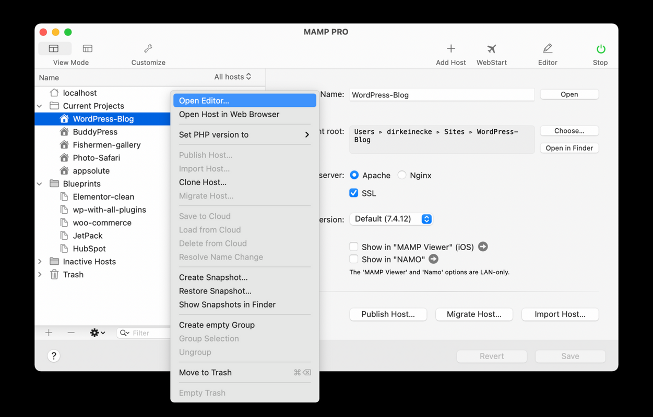Select the Apache web server radio
Screen dimensions: 653x417
[x=354, y=175]
